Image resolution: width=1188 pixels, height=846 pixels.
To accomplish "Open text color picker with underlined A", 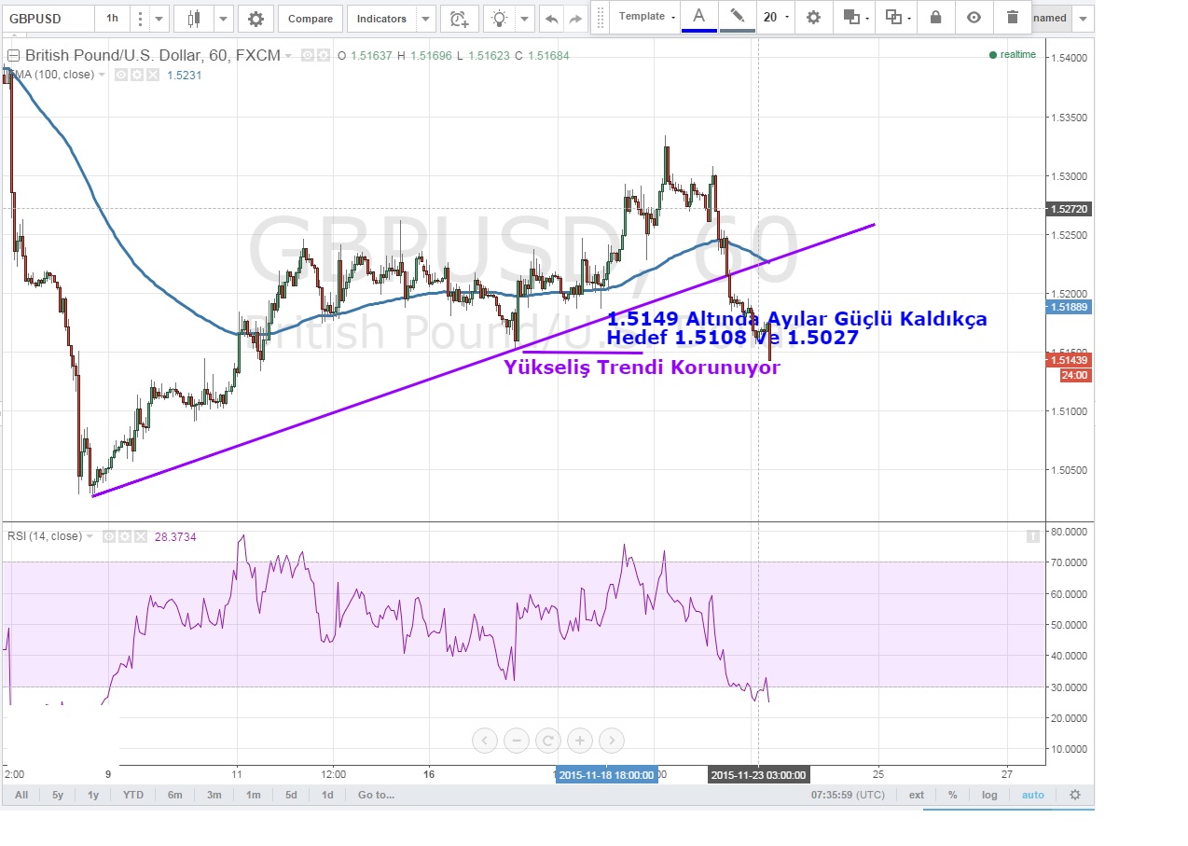I will click(x=698, y=17).
